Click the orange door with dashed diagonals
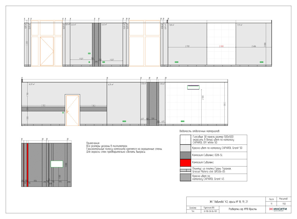This screenshot has height=219, width=297. tap(72, 110)
